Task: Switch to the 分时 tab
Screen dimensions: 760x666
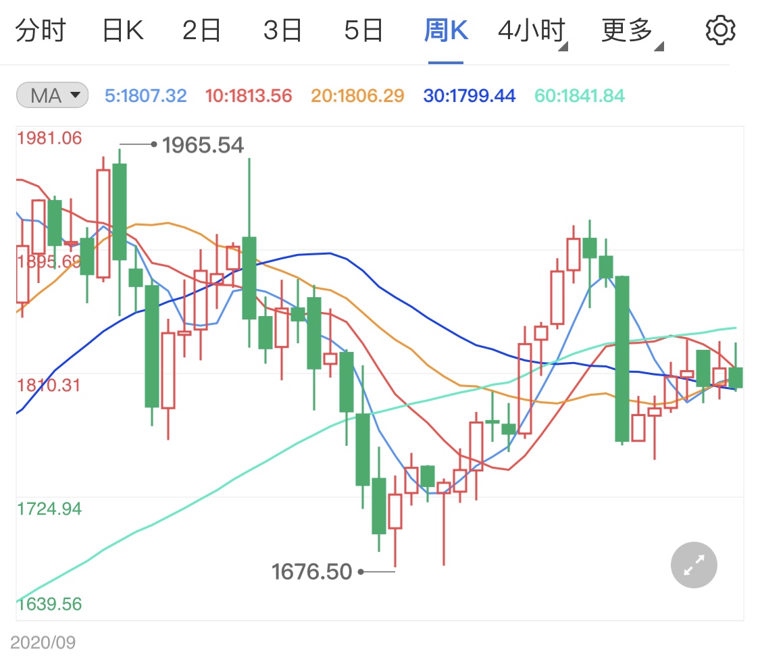Action: pyautogui.click(x=41, y=30)
